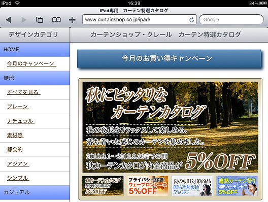268x202 pixels.
Task: Open the 素材感 category link
Action: pos(15,135)
